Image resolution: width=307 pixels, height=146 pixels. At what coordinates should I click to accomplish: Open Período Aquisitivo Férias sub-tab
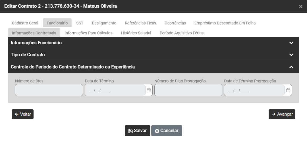[x=182, y=33]
